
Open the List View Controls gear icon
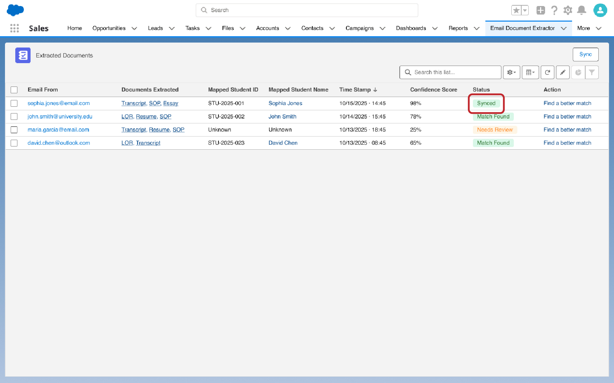click(x=512, y=72)
